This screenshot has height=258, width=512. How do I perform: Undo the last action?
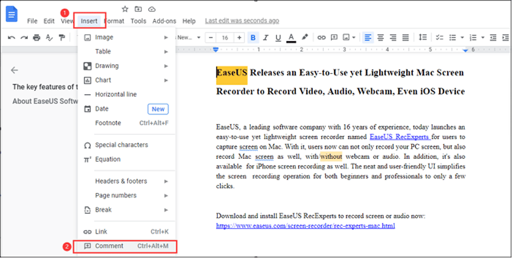[11, 38]
